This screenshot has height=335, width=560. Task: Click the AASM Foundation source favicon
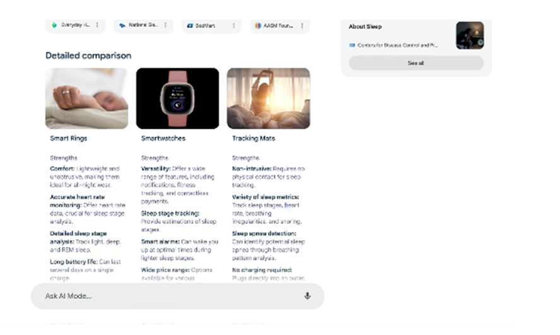point(257,26)
